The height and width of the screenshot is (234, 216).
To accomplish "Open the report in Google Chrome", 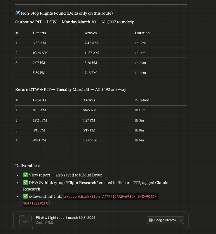I will point(163,220).
